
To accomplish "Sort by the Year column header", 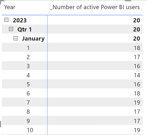I will tap(10, 7).
